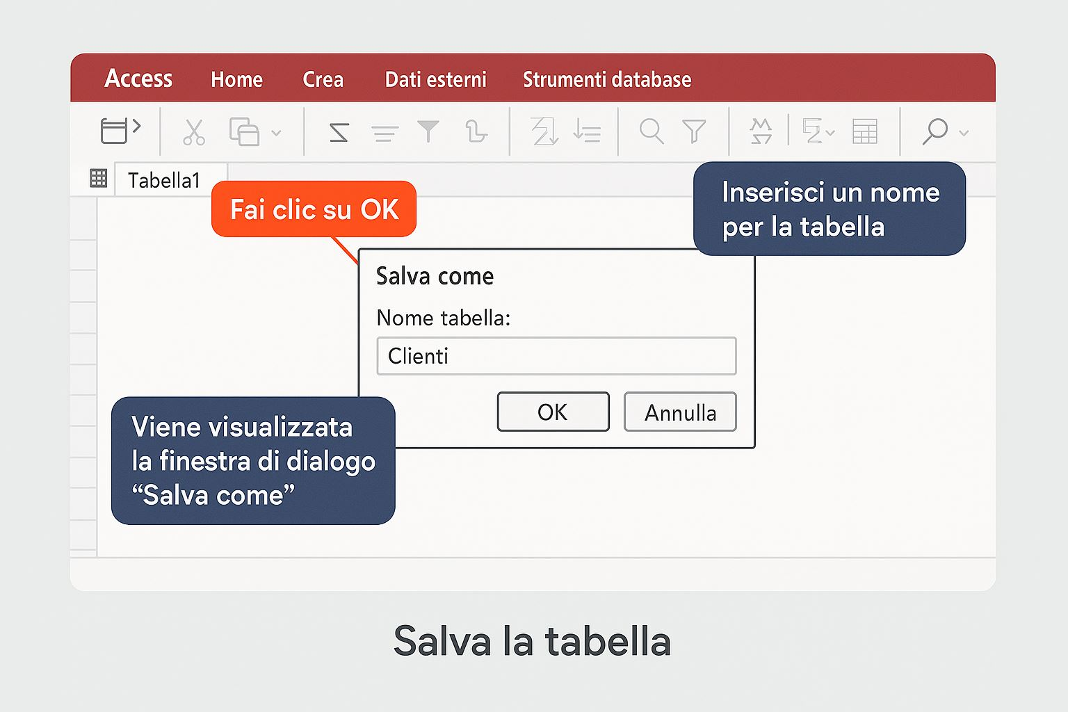The height and width of the screenshot is (712, 1068).
Task: Click the Copy icon in toolbar
Action: click(x=244, y=131)
